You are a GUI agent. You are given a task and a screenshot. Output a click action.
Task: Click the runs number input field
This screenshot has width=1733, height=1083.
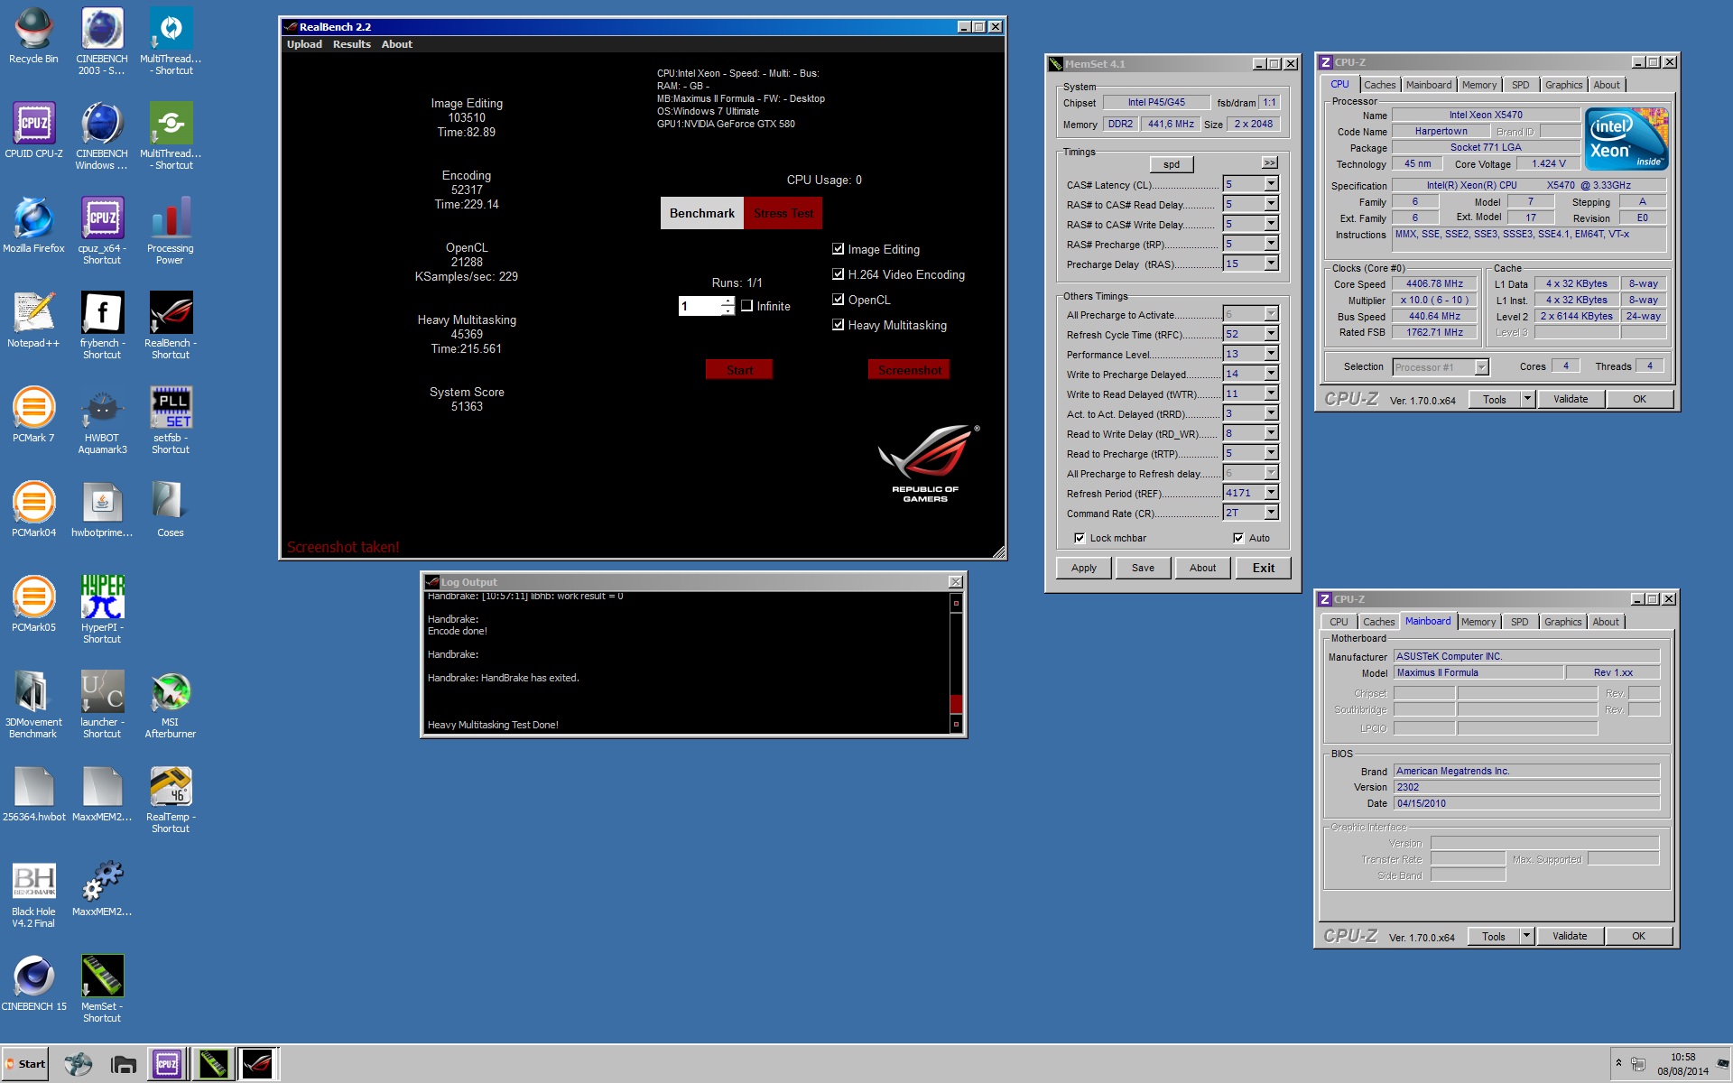[700, 306]
